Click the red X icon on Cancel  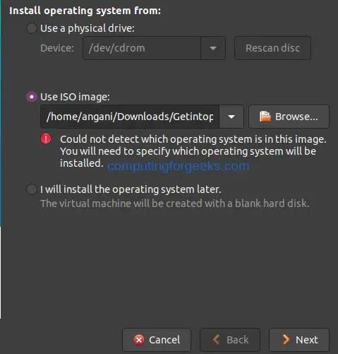(x=139, y=340)
